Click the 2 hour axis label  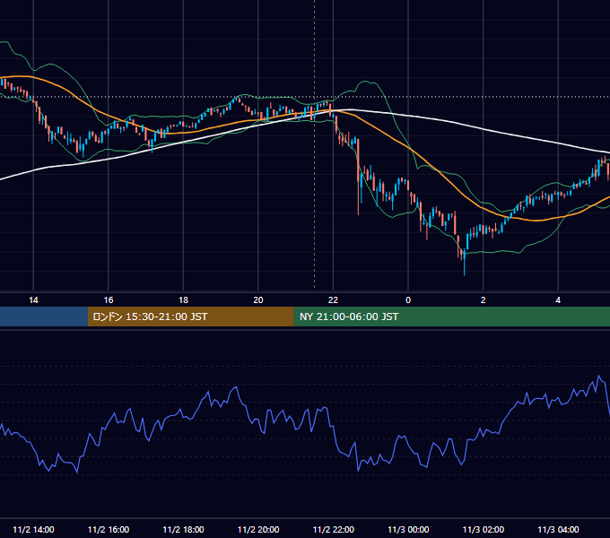(x=484, y=300)
